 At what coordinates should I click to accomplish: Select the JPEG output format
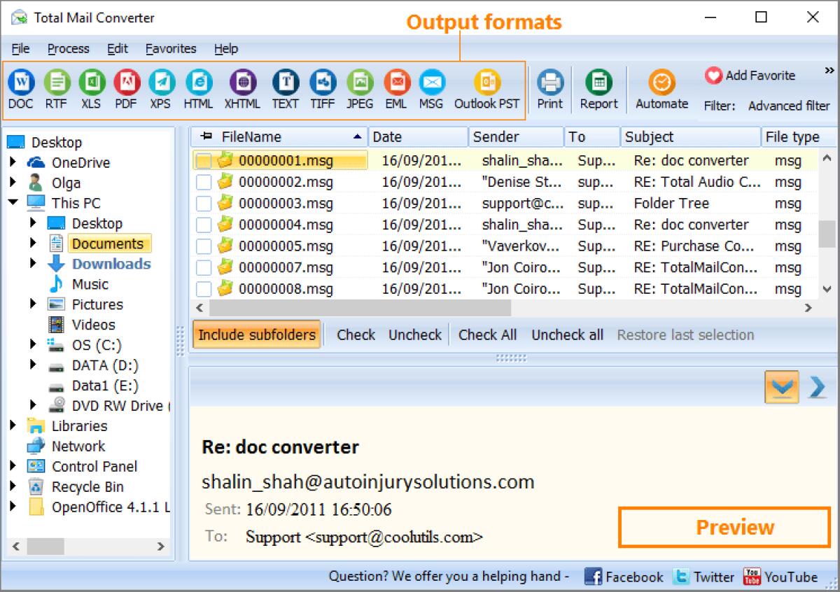click(x=359, y=85)
